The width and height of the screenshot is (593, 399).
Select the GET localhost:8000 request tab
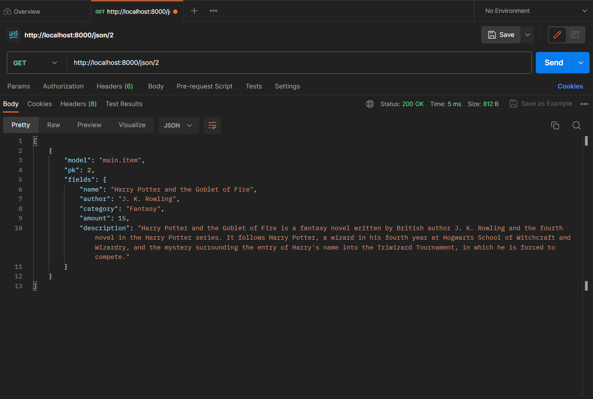tap(137, 12)
